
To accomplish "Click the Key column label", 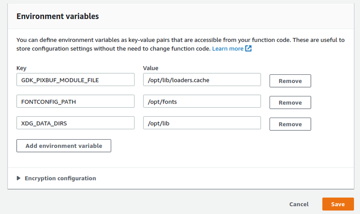I will (21, 68).
